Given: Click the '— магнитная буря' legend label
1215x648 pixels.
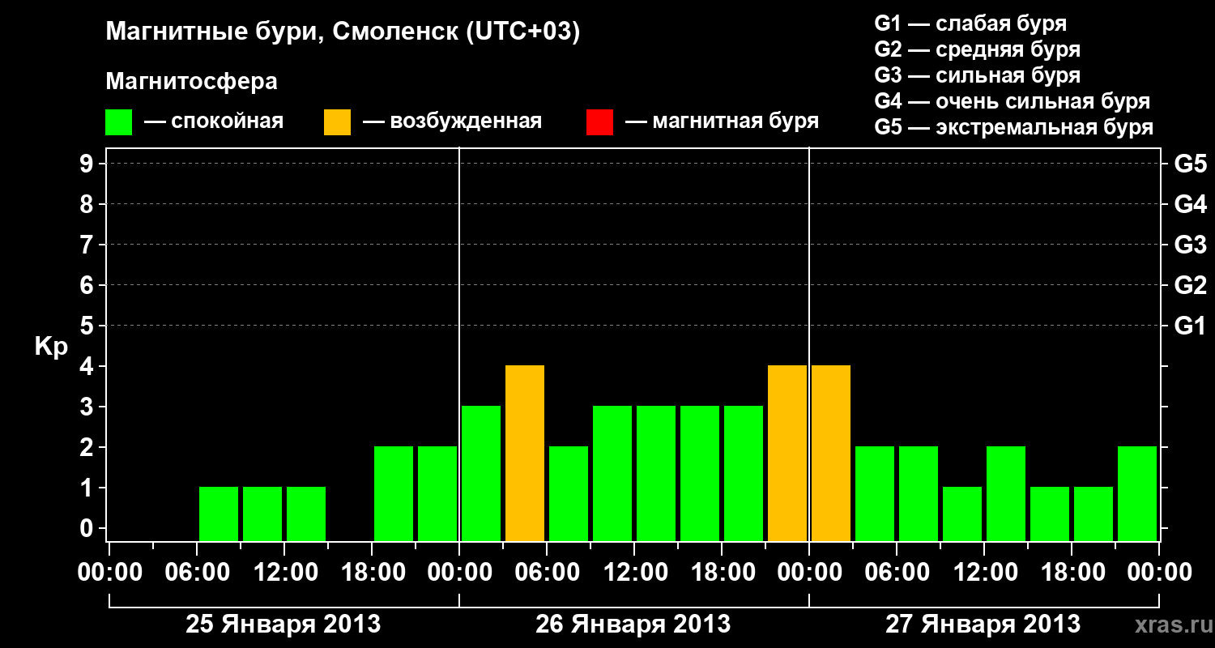Looking at the screenshot, I should click(723, 122).
